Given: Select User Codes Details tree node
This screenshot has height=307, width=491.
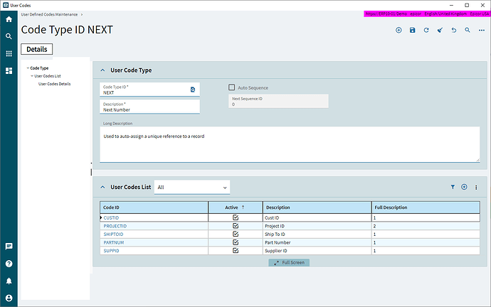Looking at the screenshot, I should (55, 84).
